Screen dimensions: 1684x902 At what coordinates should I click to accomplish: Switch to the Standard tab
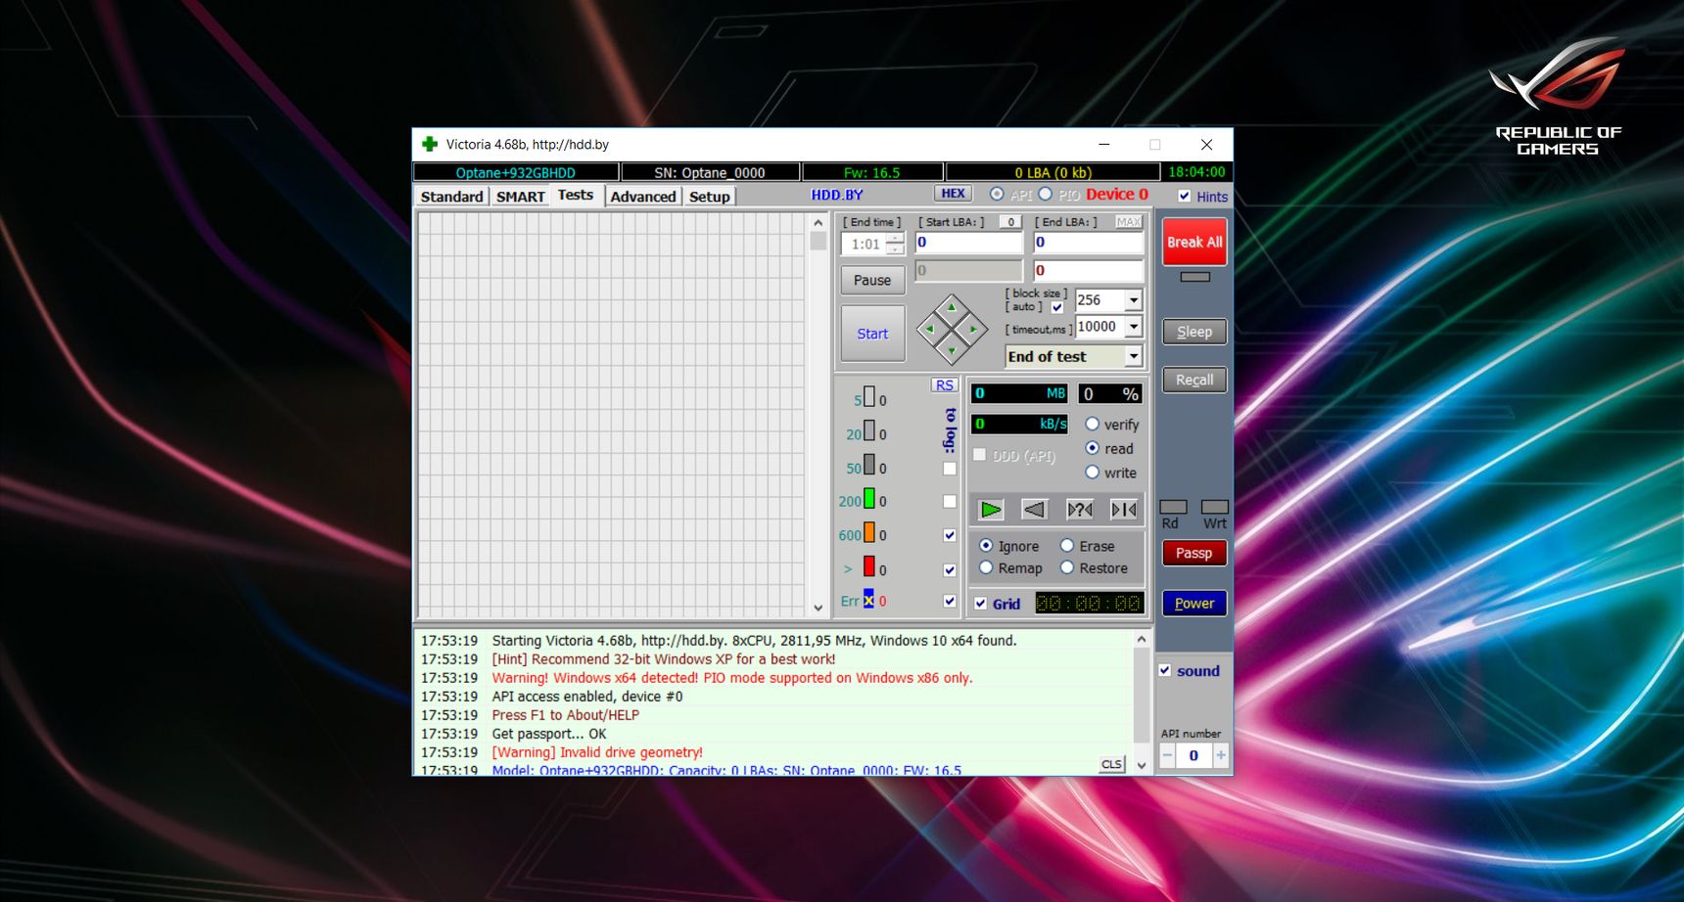[451, 197]
